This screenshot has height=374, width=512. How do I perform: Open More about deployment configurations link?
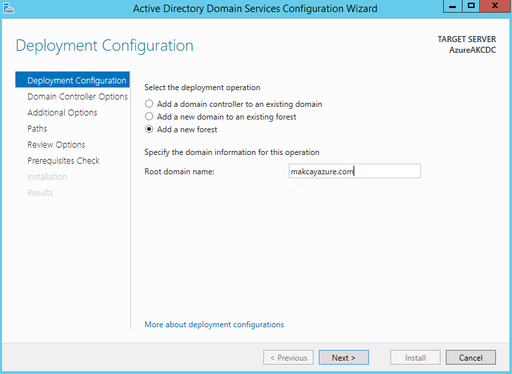click(214, 325)
